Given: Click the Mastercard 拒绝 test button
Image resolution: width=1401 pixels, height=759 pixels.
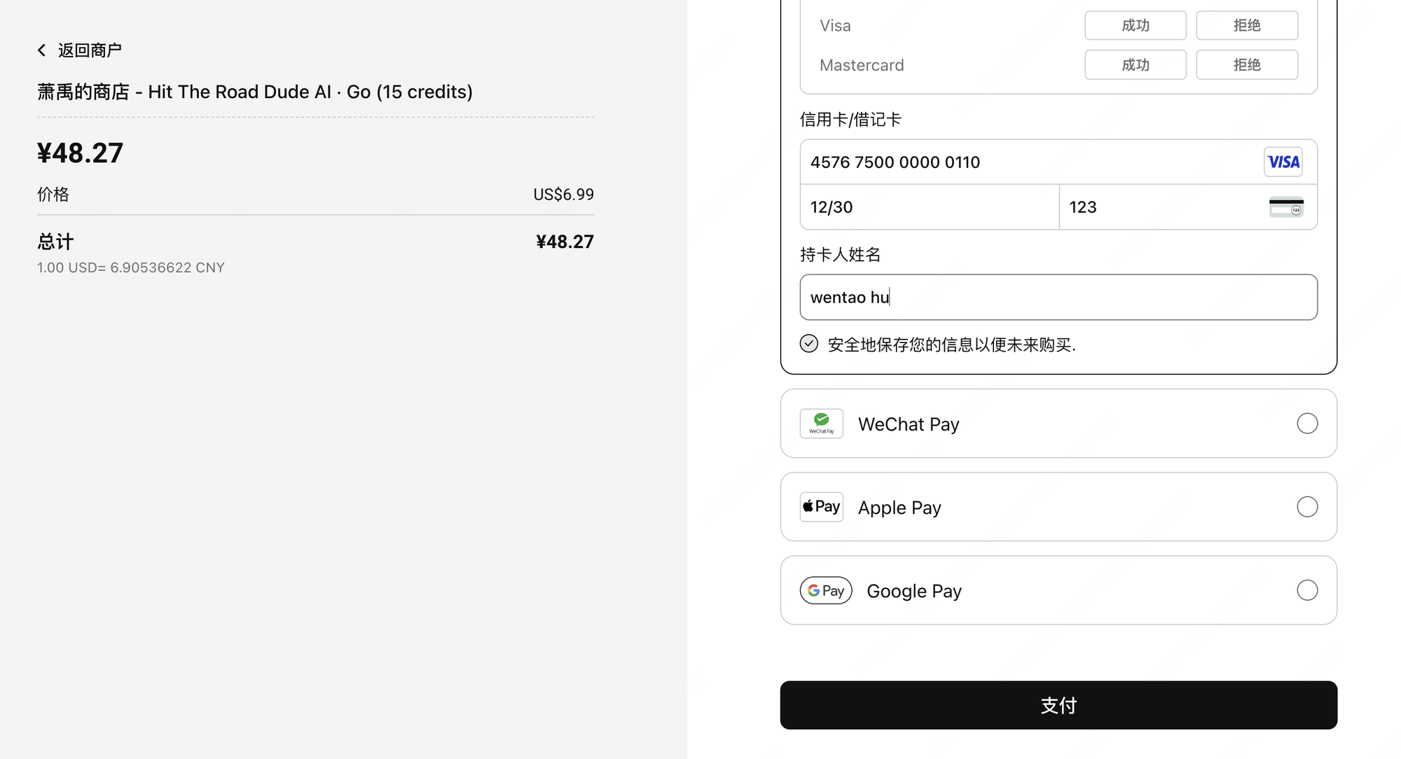Looking at the screenshot, I should [x=1247, y=65].
